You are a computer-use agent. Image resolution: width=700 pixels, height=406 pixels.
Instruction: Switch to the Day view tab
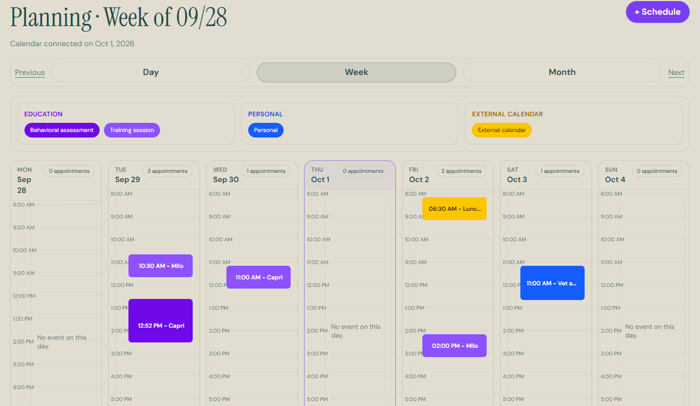[151, 72]
